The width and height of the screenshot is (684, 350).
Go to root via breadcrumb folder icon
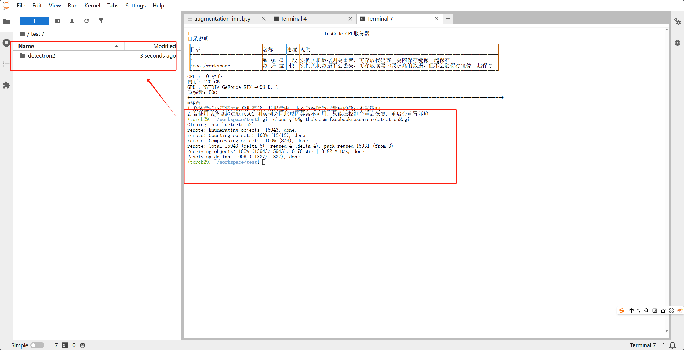pos(22,34)
